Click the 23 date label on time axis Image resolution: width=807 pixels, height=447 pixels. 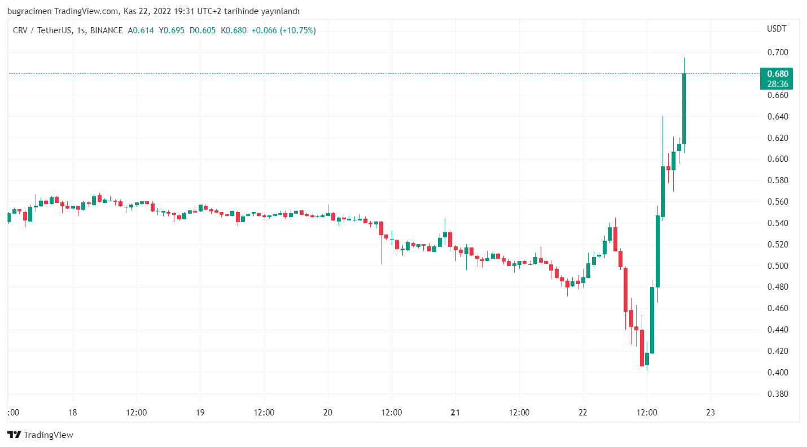tap(710, 412)
